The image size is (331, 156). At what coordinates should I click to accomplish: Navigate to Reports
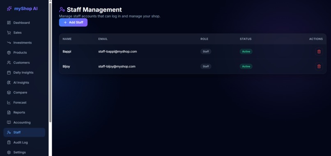pos(24,112)
